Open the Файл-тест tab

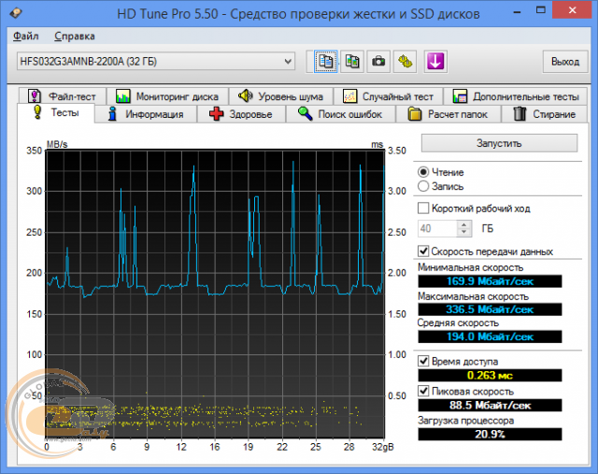pos(63,96)
